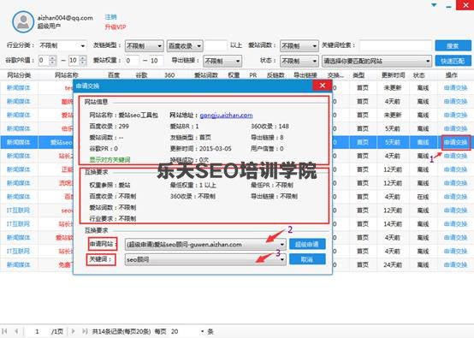Decrease the 谷歌PR值 maximum value
Screen dimensions: 474x338
83,62
